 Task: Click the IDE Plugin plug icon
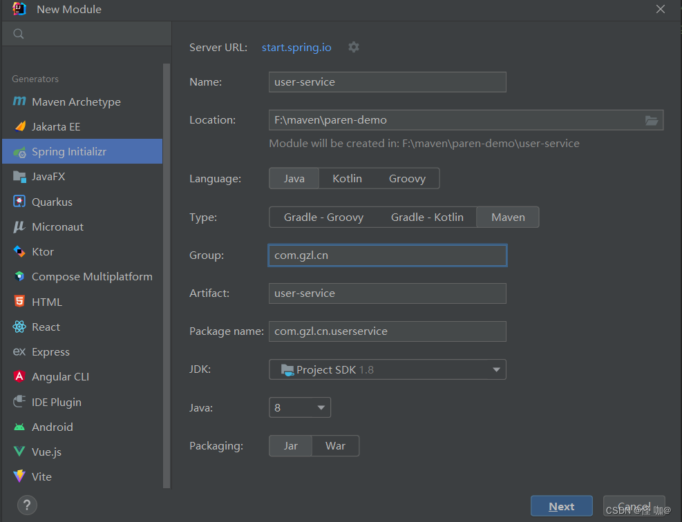[x=19, y=401]
